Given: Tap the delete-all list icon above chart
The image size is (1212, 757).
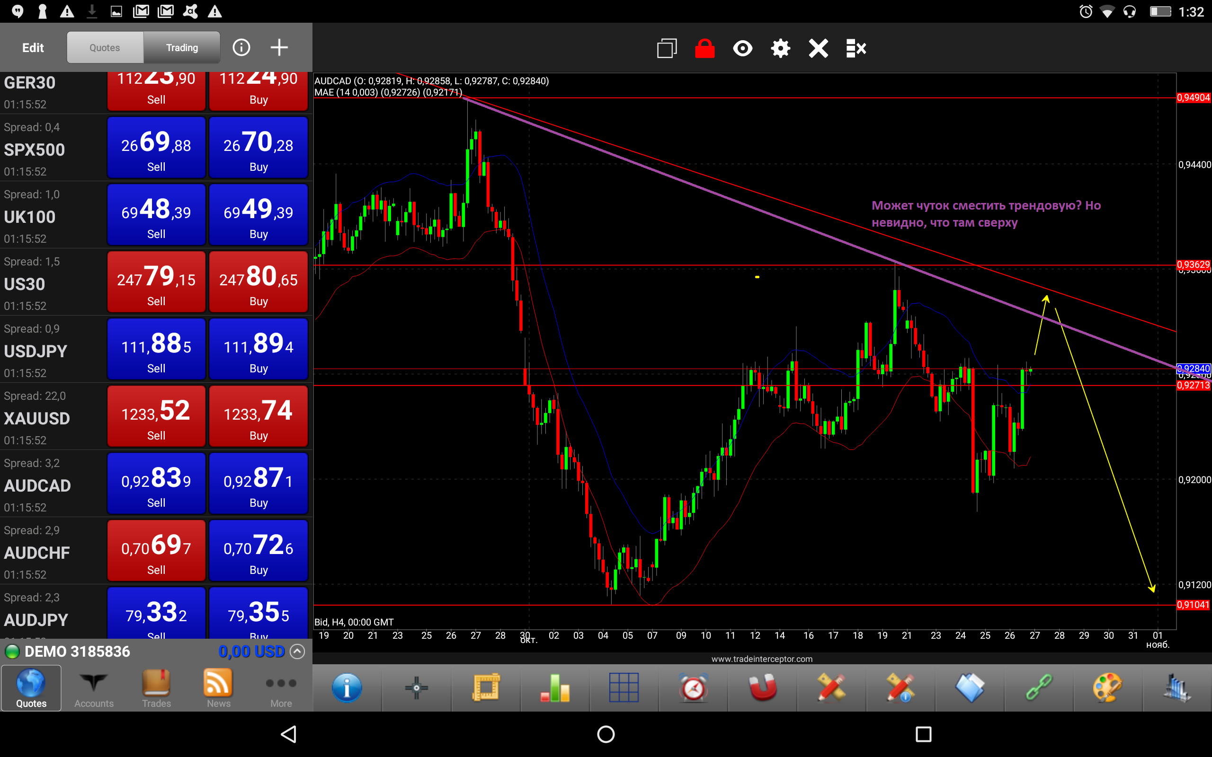Looking at the screenshot, I should [856, 49].
